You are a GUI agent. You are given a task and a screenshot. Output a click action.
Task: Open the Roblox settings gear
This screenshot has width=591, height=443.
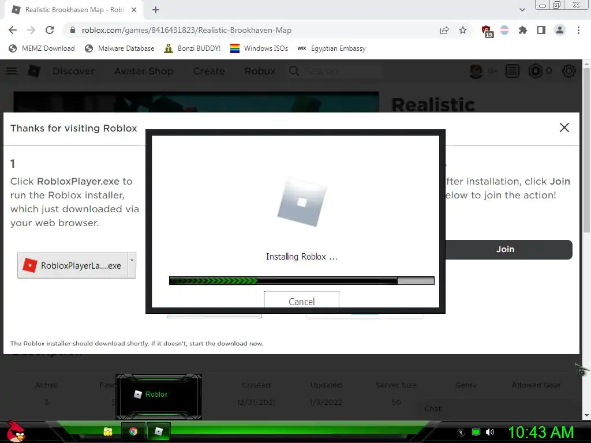tap(568, 71)
